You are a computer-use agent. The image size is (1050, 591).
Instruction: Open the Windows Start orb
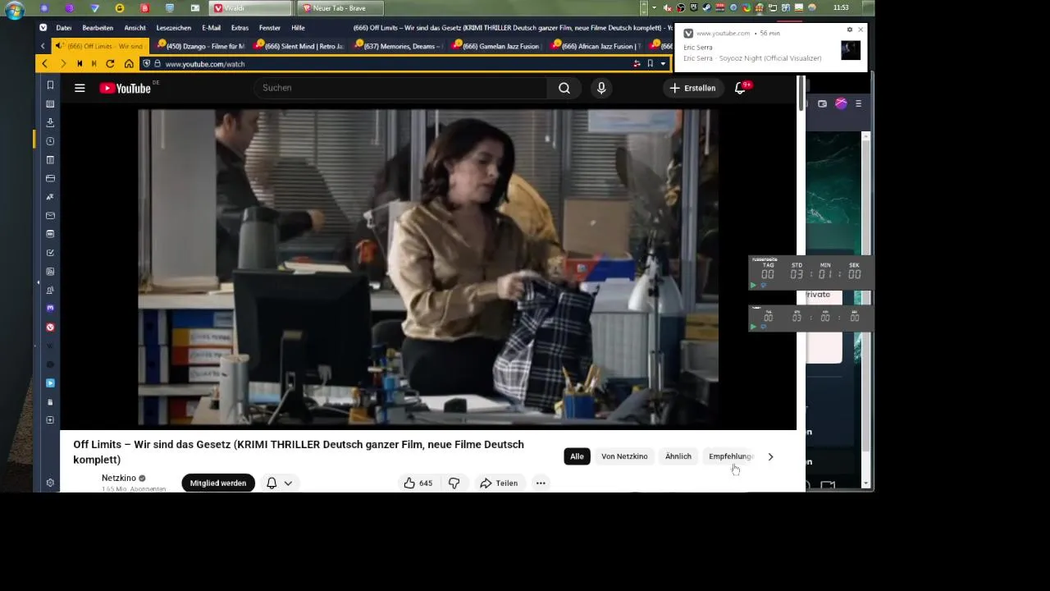pyautogui.click(x=15, y=11)
